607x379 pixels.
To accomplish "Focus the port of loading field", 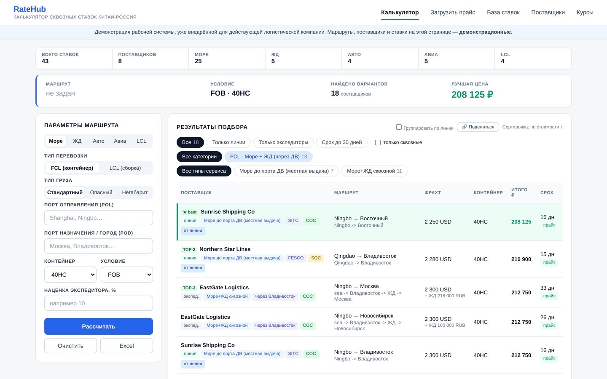I will (x=99, y=218).
